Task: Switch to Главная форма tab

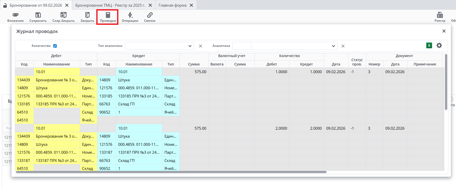Action: (172, 5)
